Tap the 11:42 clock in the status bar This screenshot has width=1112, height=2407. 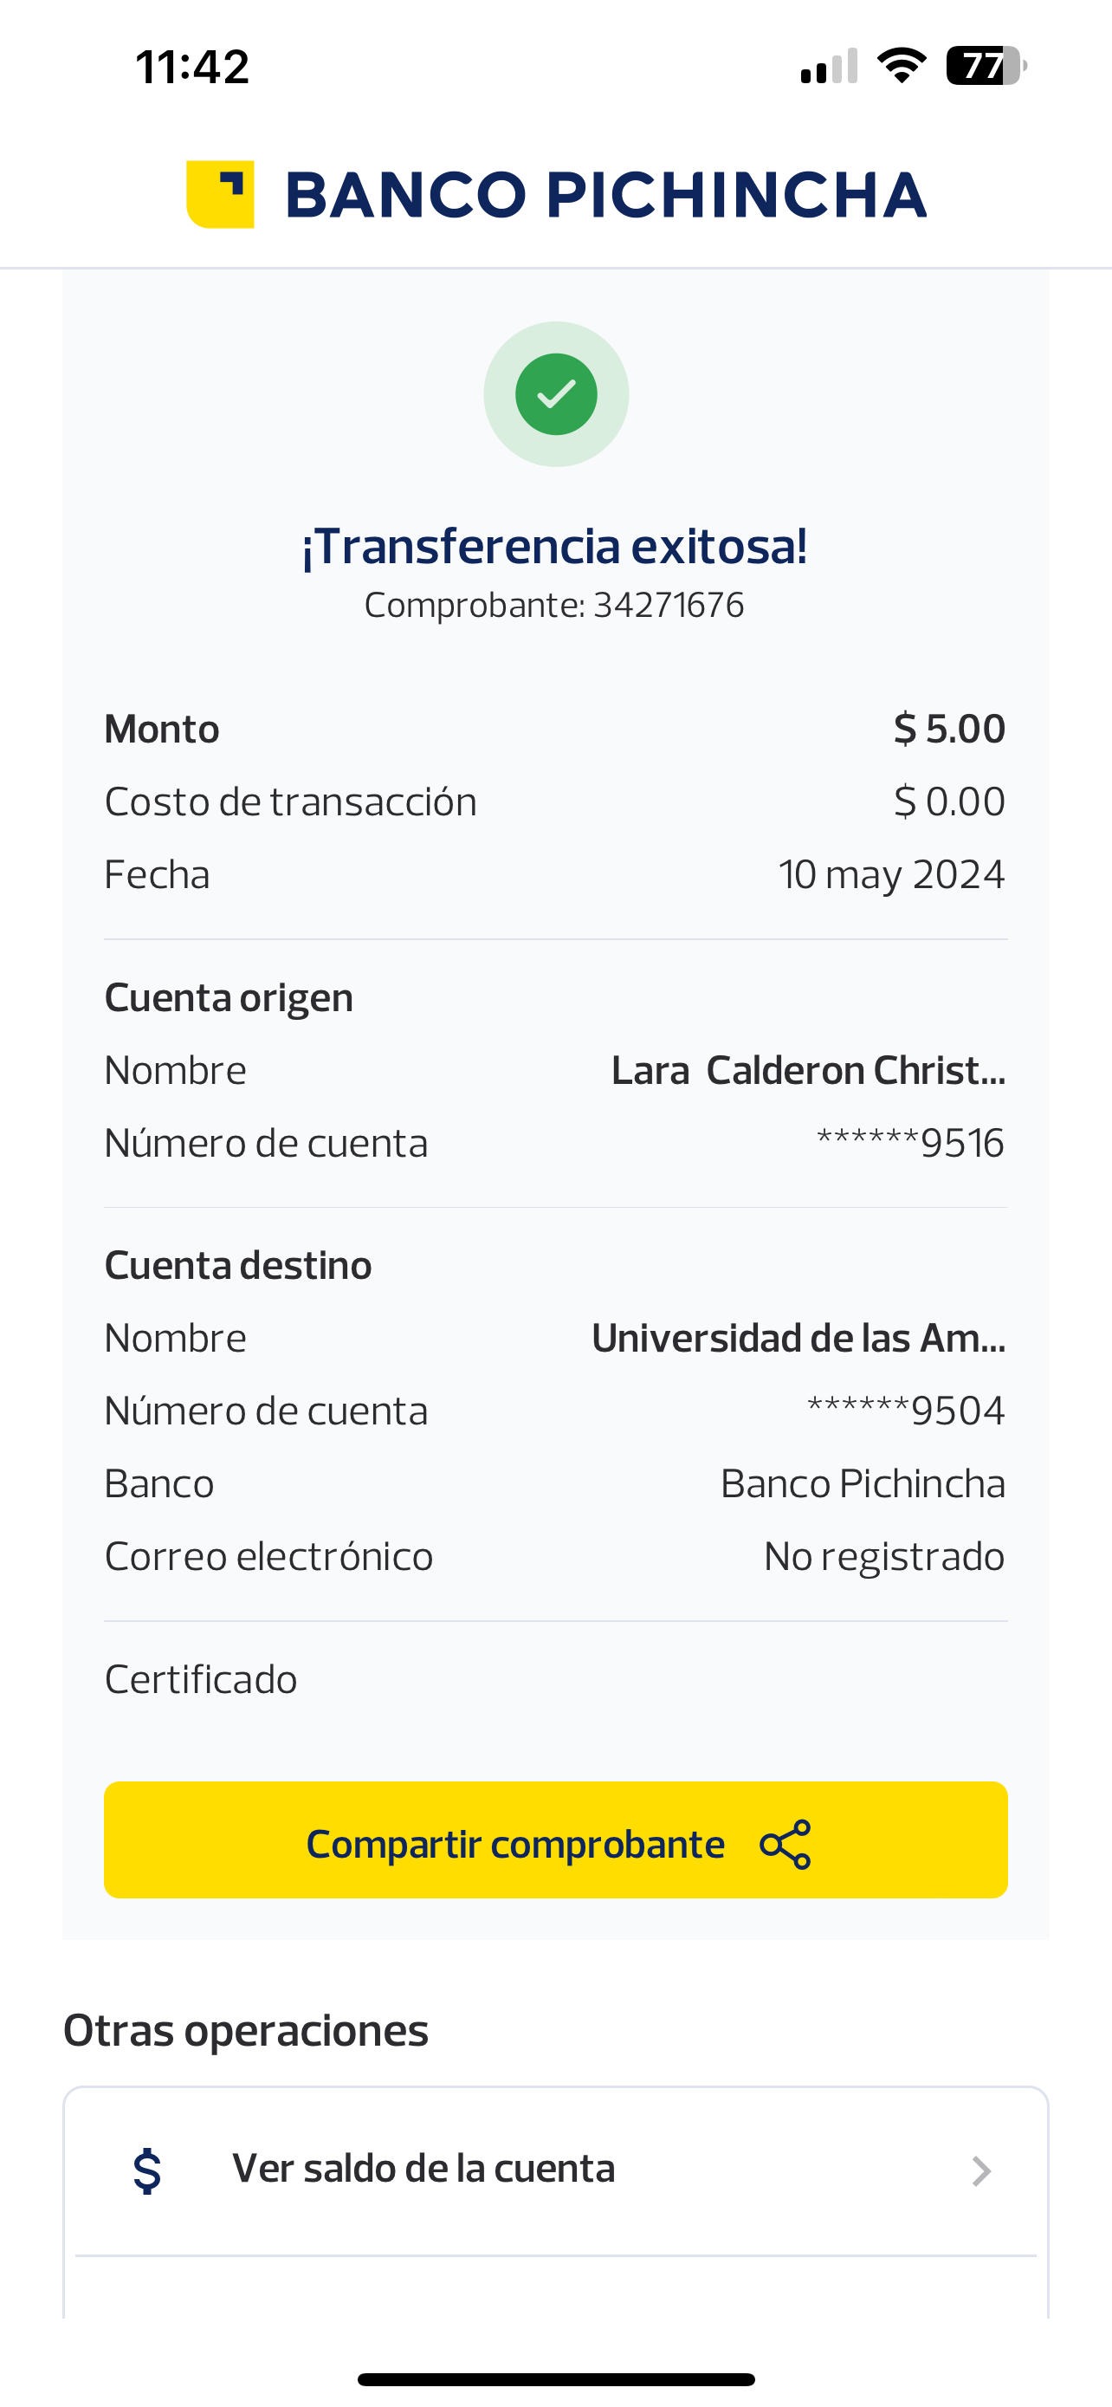192,68
